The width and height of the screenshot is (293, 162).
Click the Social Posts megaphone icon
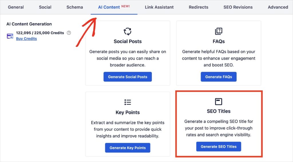(x=128, y=31)
